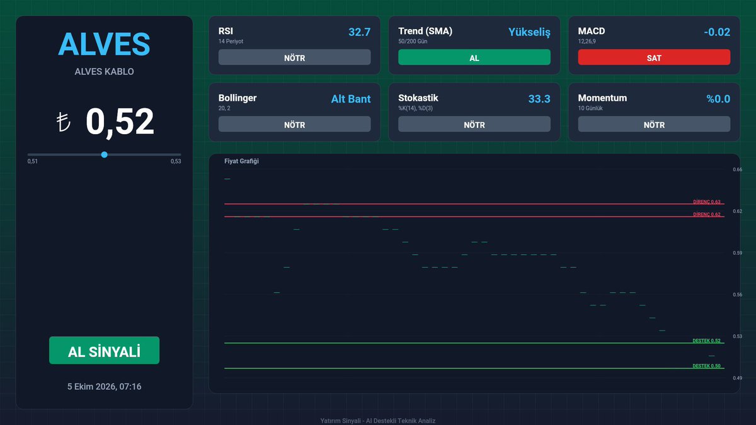Click the 0,51 range minimum label
Viewport: 756px width, 425px height.
coord(33,161)
